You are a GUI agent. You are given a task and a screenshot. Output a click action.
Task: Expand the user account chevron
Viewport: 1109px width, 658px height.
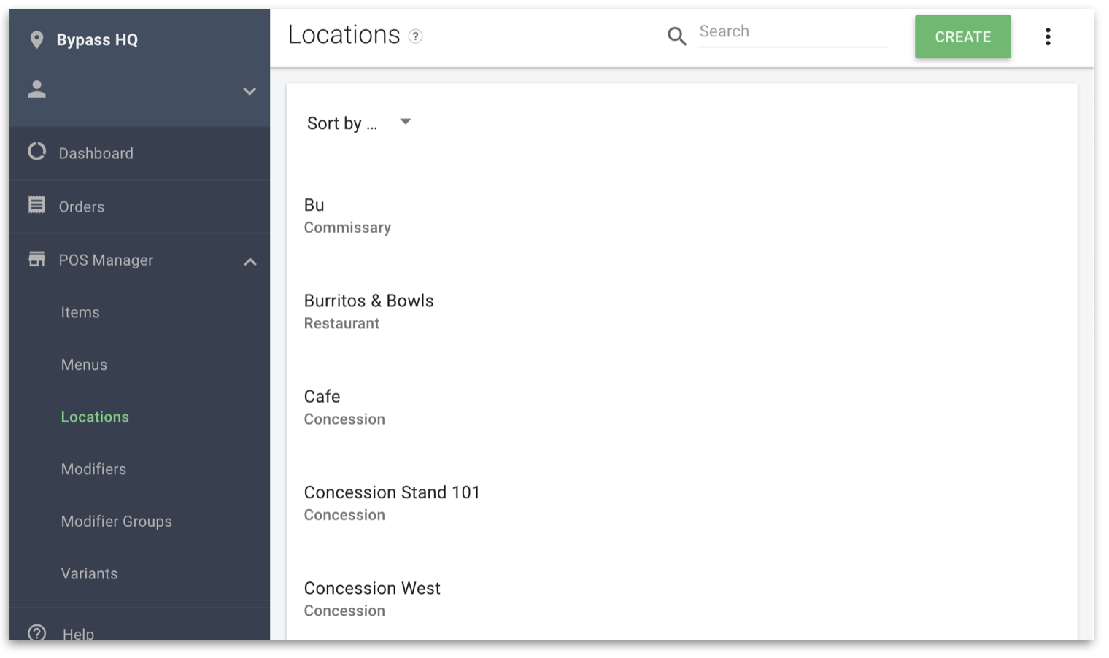point(250,91)
